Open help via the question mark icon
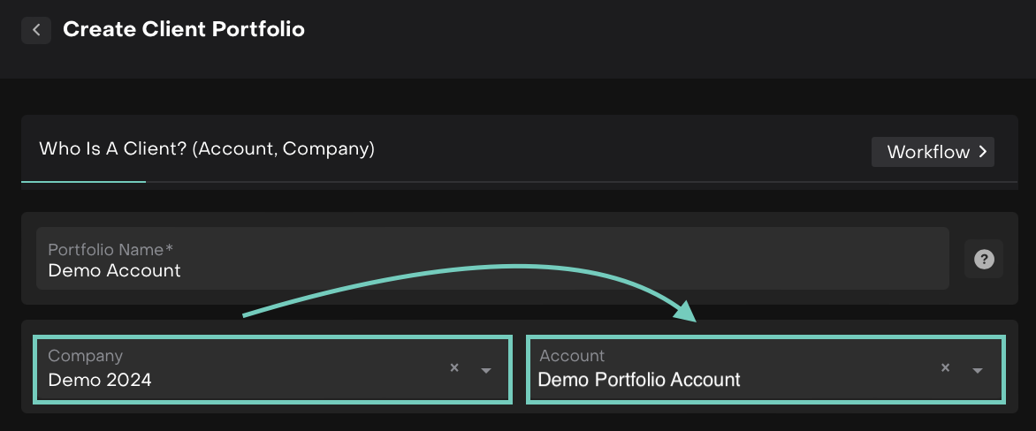This screenshot has width=1036, height=431. coord(984,260)
